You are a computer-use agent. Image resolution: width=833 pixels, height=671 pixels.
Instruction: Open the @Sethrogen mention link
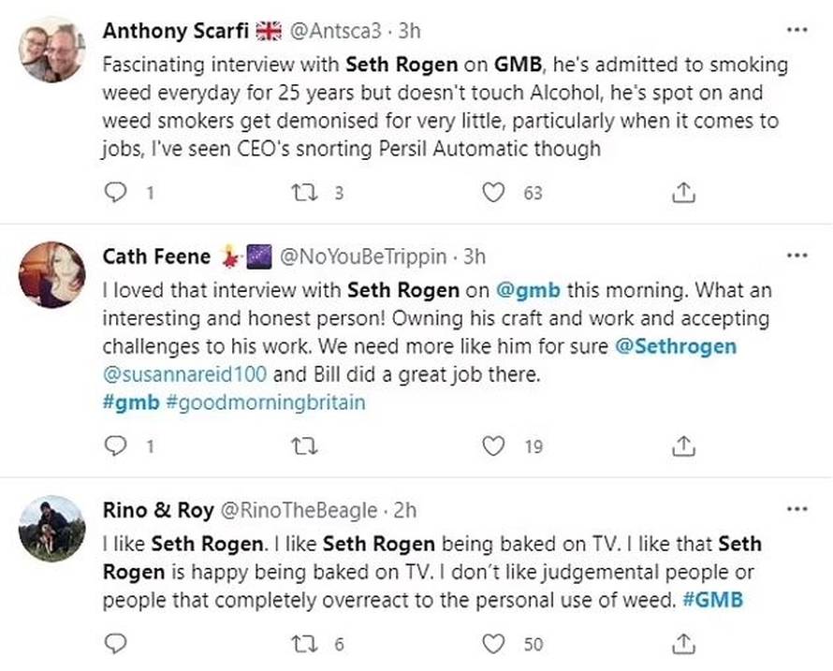coord(676,346)
